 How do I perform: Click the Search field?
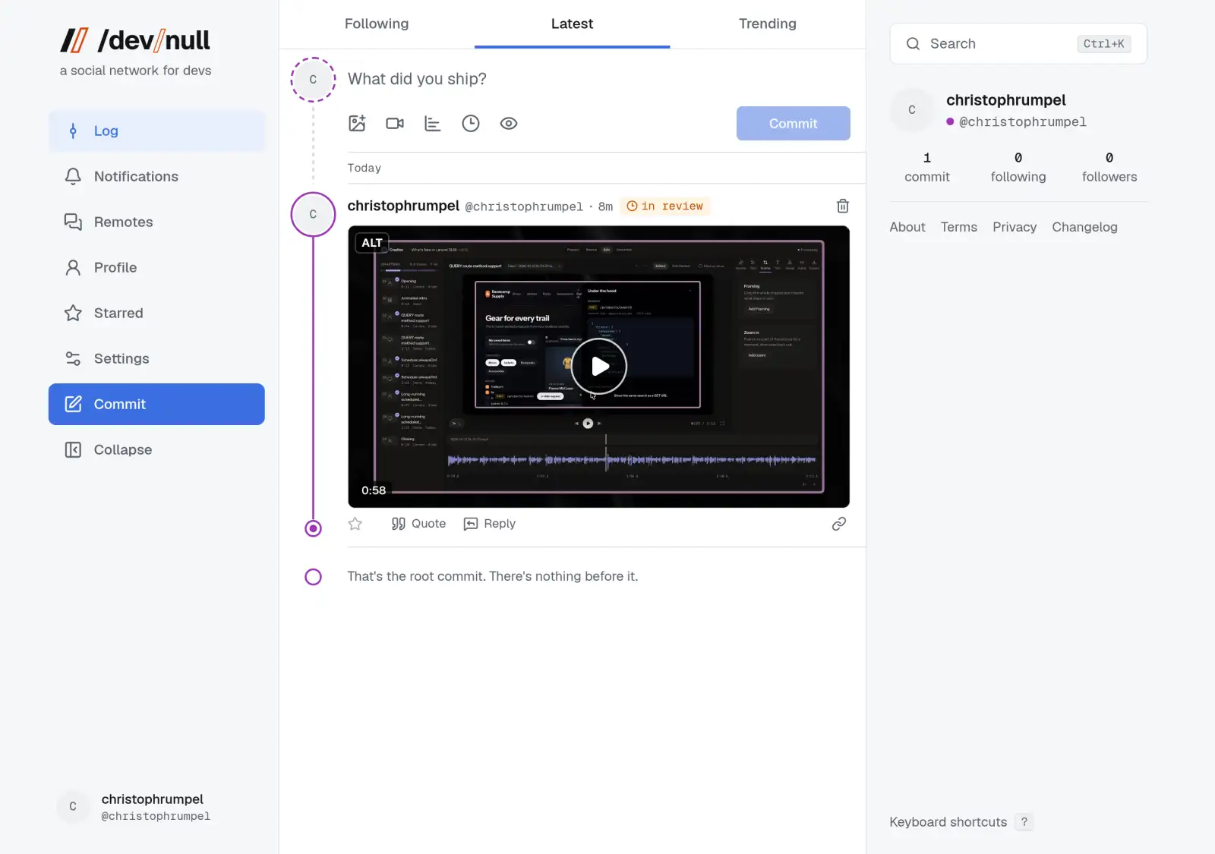(x=1018, y=43)
